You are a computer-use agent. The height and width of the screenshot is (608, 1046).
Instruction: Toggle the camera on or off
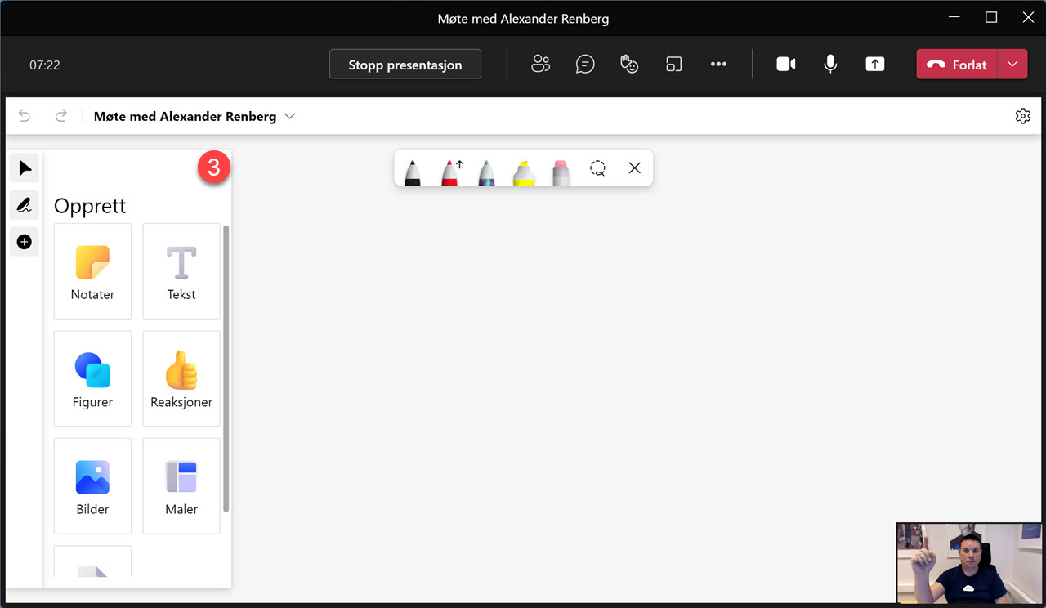pos(785,65)
